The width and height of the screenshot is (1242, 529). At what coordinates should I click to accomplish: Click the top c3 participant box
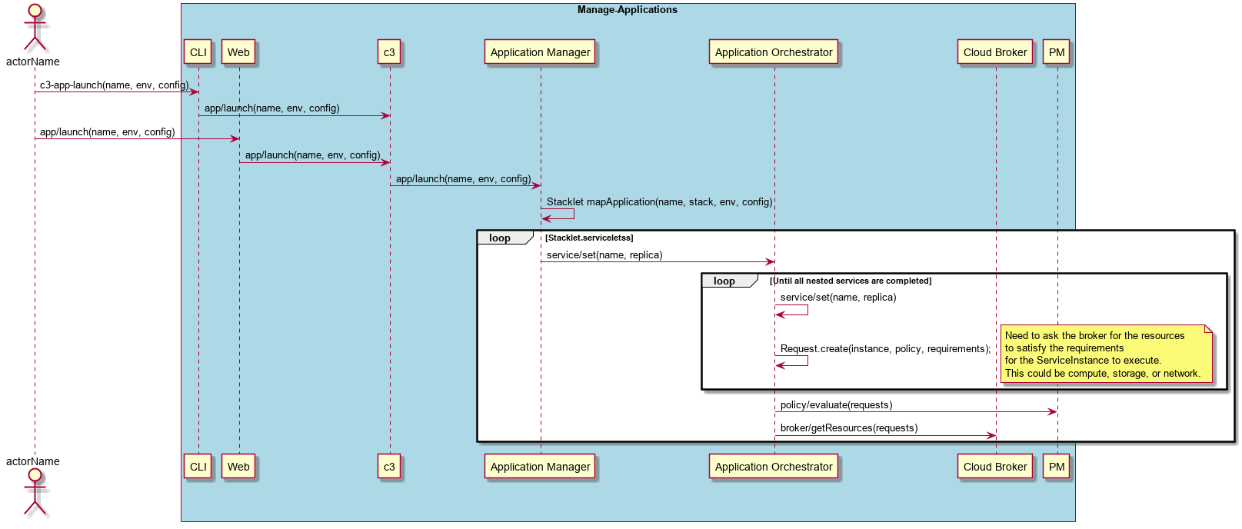click(389, 52)
